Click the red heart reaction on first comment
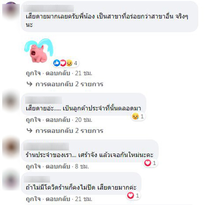Image resolution: width=211 pixels, height=205 pixels. (63, 63)
